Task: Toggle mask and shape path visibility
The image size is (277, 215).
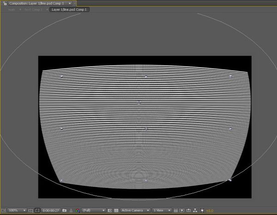Action: 37,210
